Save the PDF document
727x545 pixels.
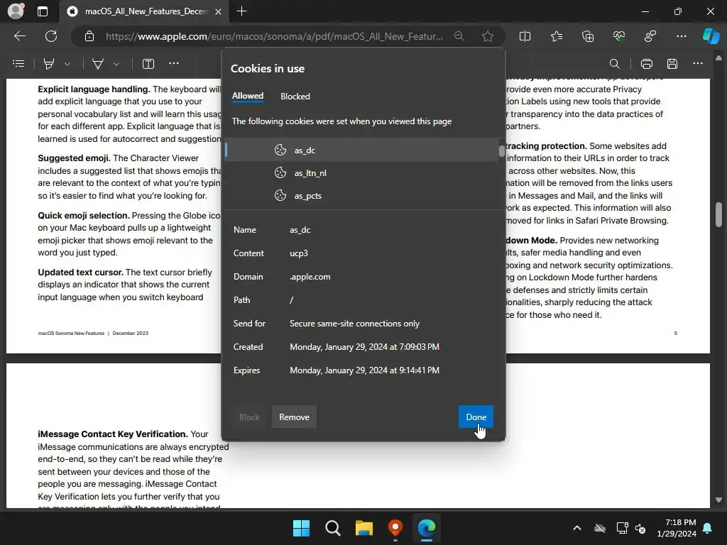point(672,63)
